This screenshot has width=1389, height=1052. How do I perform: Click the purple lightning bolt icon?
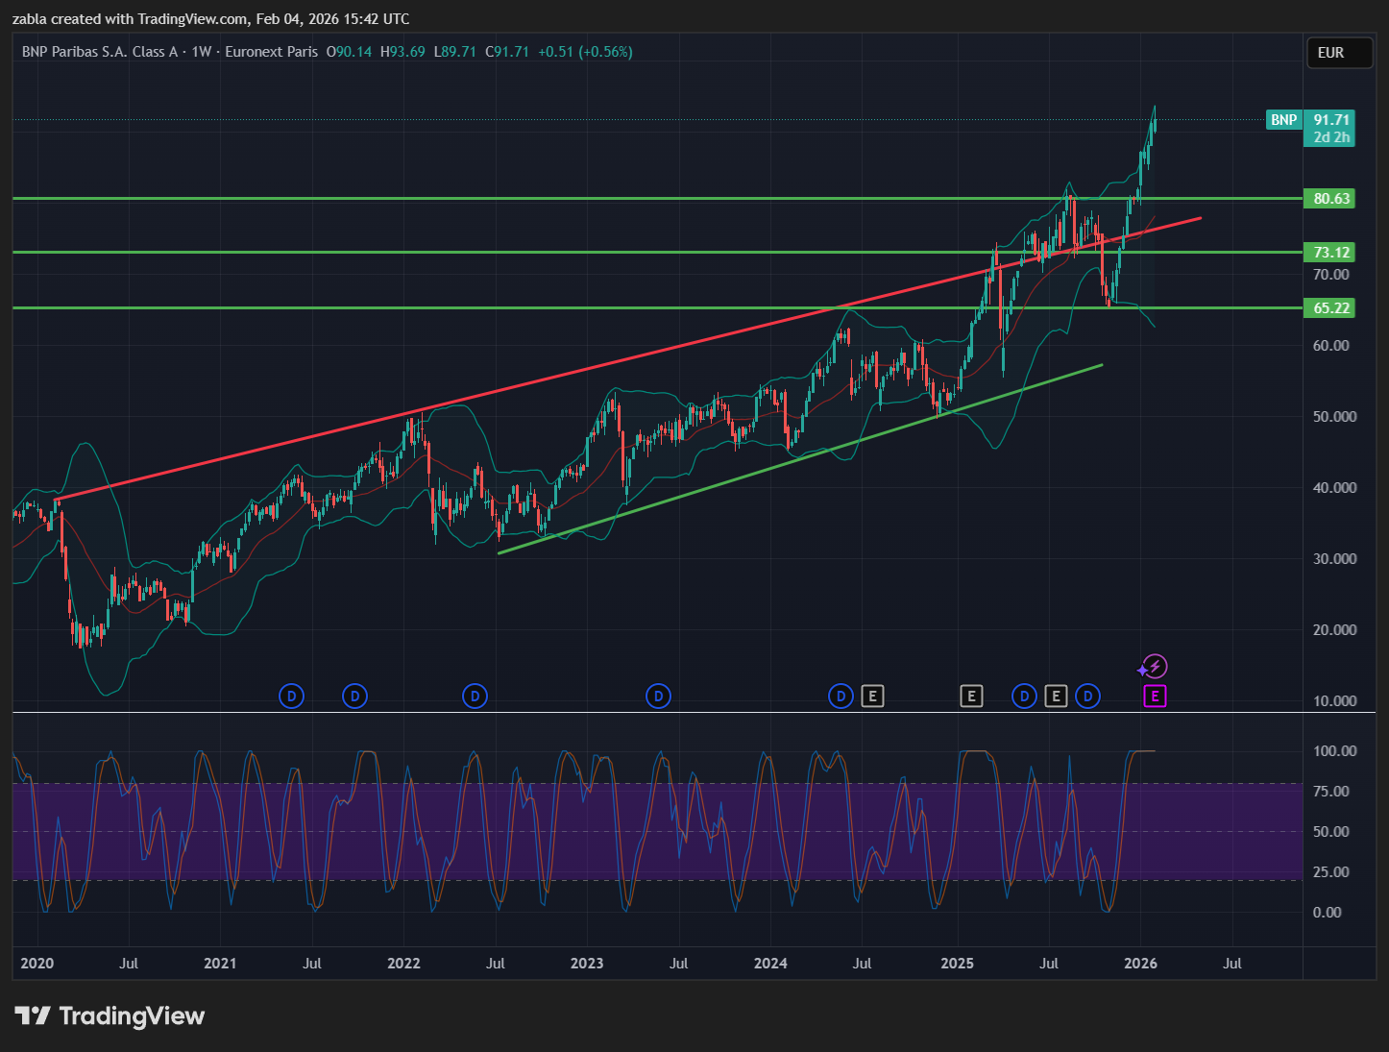point(1154,667)
